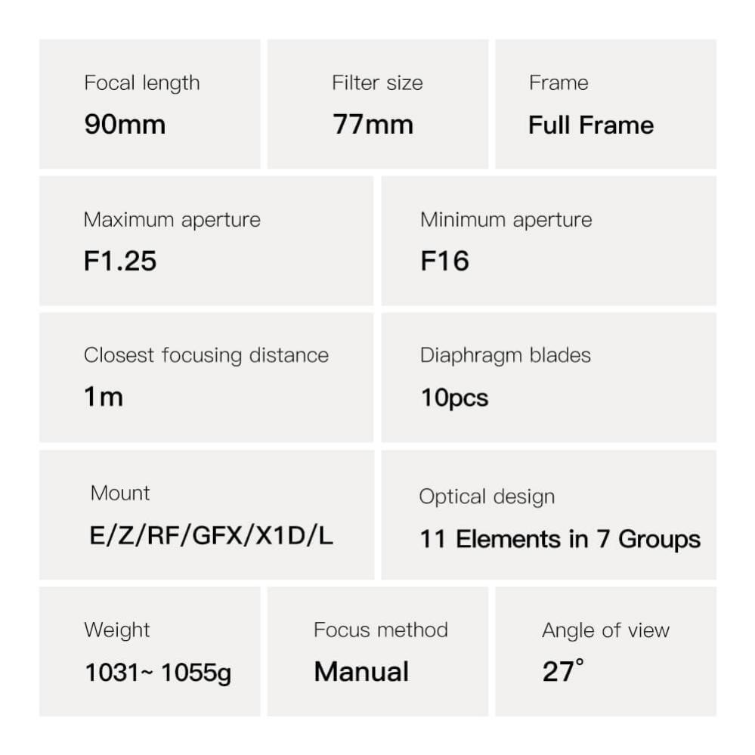Select the 1m focusing distance value

[x=104, y=398]
